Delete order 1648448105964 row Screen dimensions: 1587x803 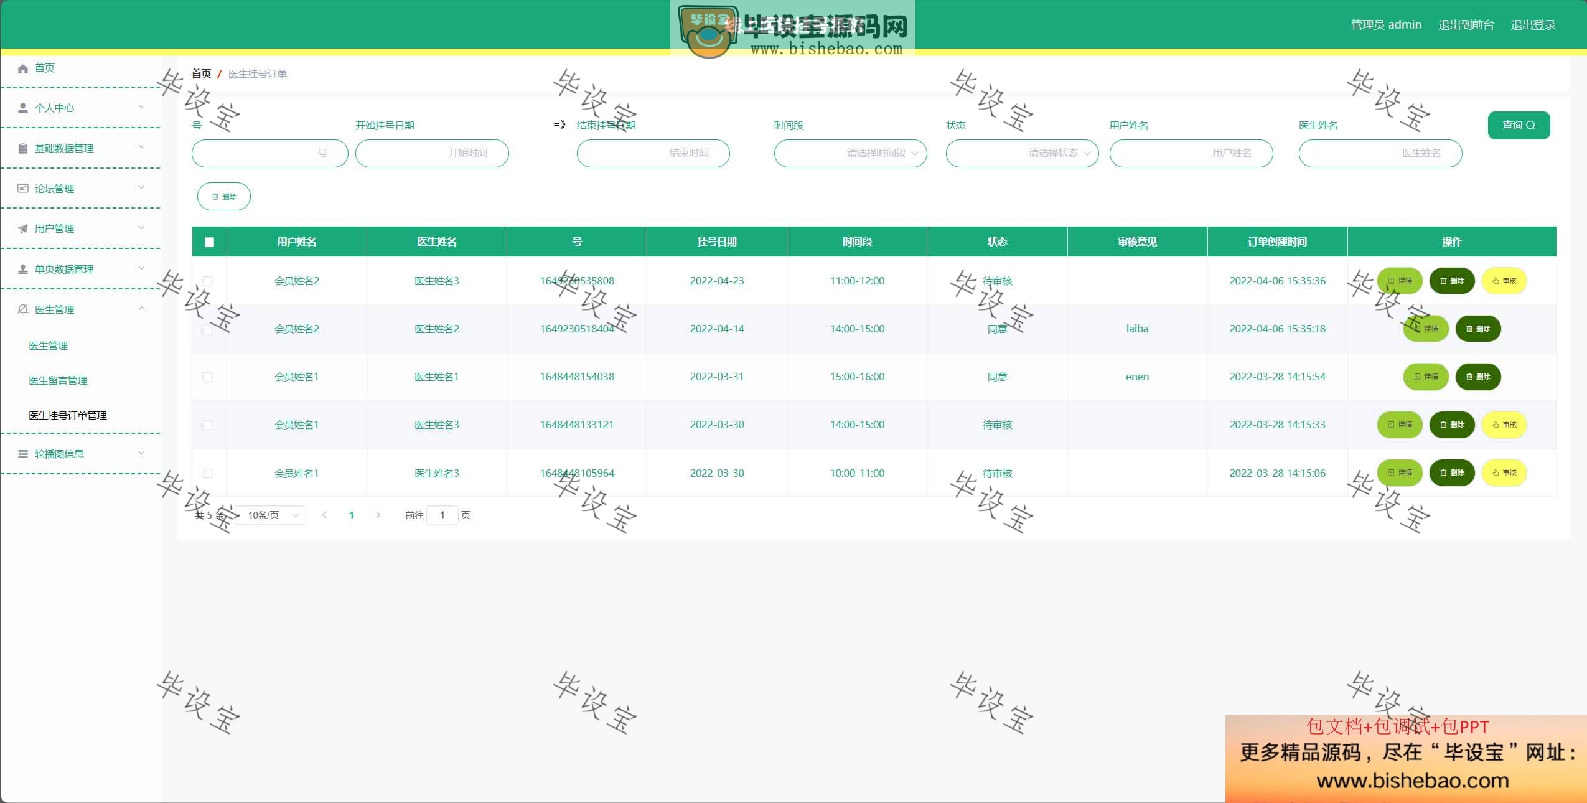(x=1452, y=472)
